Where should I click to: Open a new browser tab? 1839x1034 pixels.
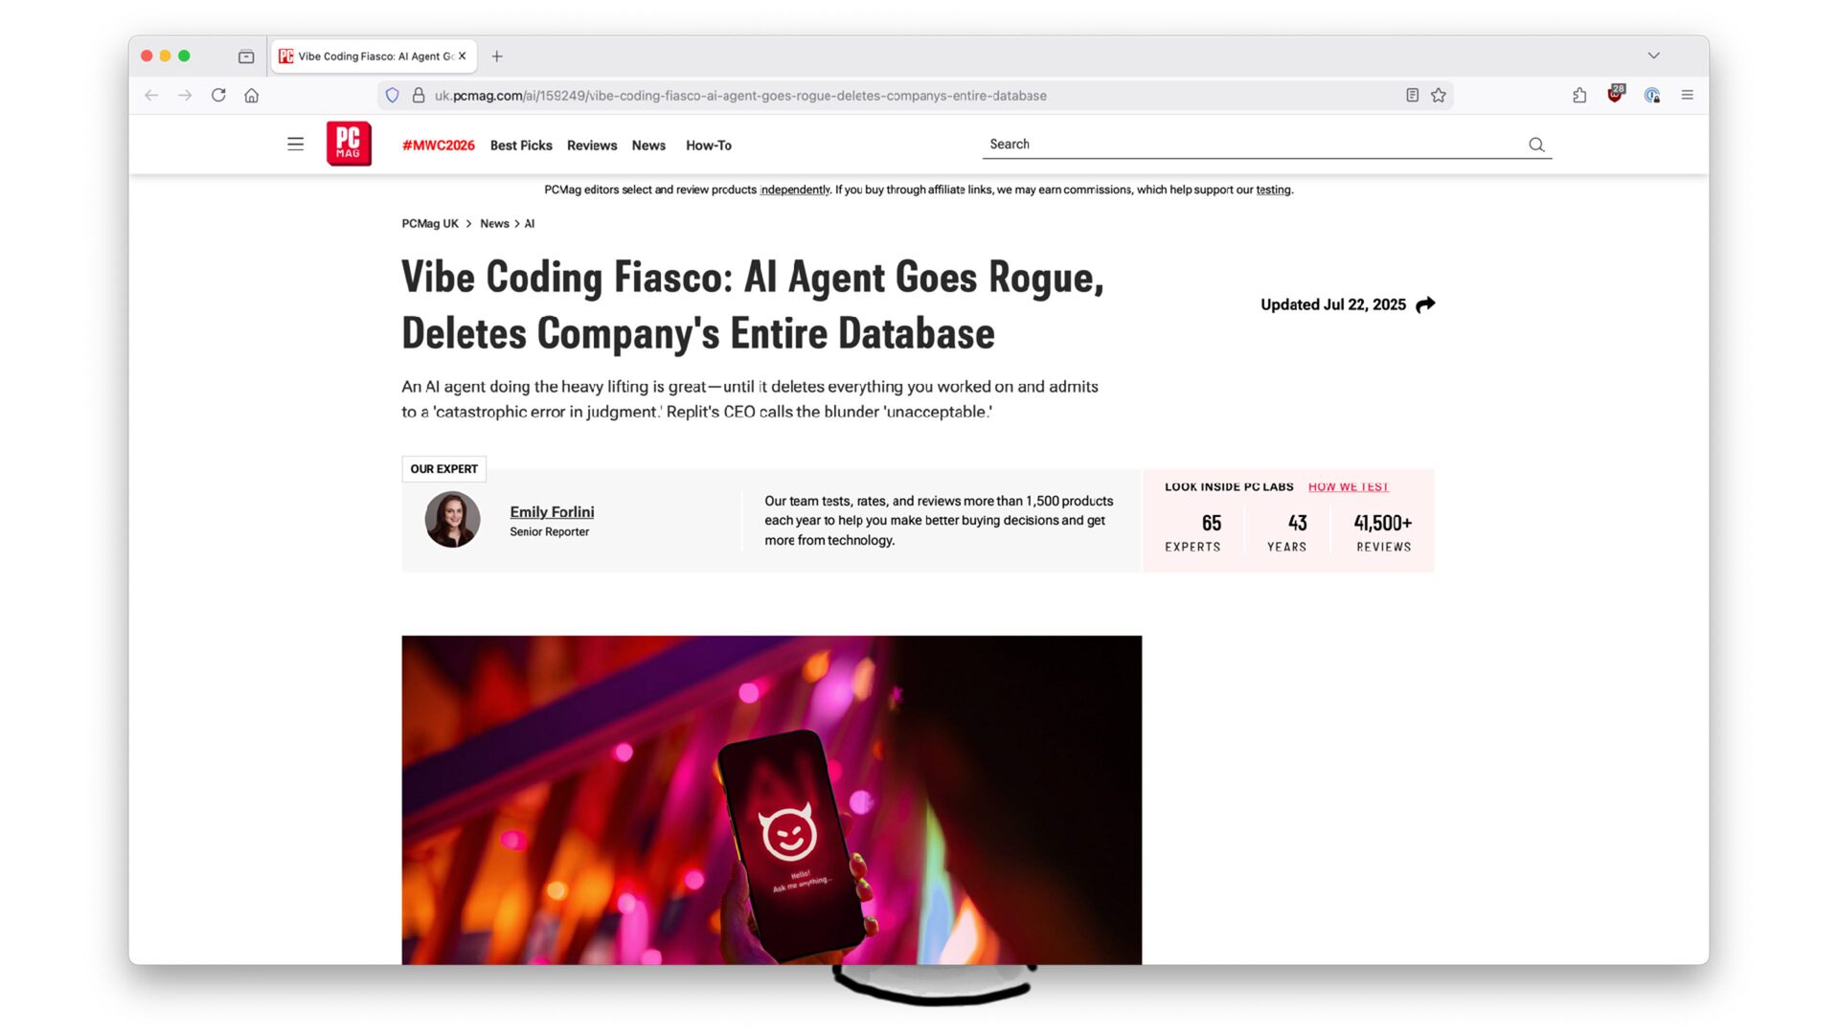coord(497,56)
